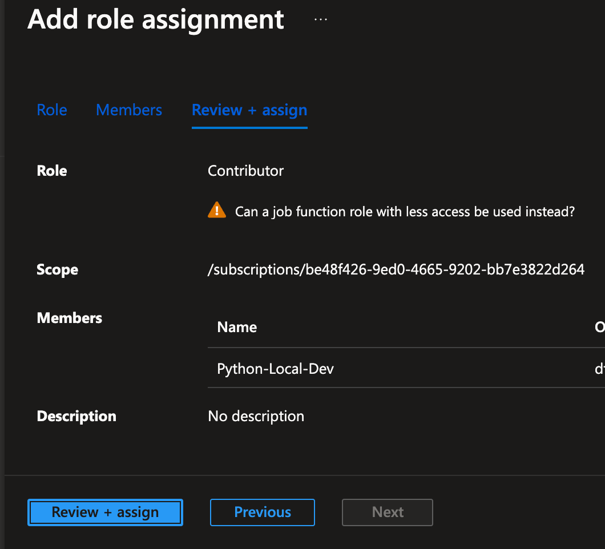
Task: Select the Review + assign tab
Action: (249, 110)
